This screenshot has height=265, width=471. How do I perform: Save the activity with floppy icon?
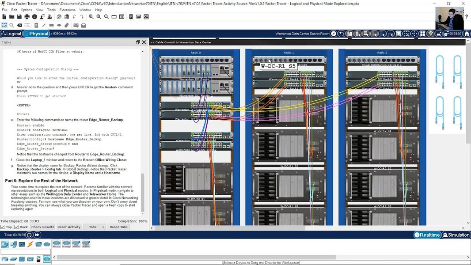(x=19, y=17)
